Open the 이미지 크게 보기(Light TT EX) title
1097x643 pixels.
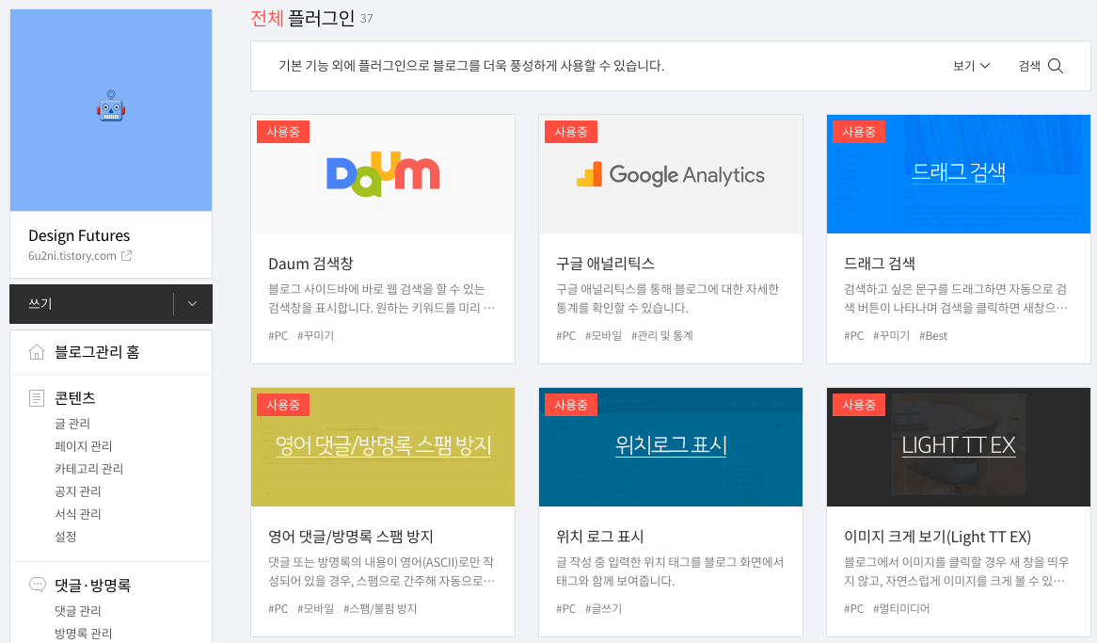click(x=937, y=537)
